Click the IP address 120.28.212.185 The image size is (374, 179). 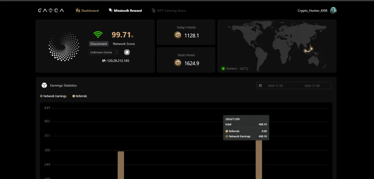point(118,61)
